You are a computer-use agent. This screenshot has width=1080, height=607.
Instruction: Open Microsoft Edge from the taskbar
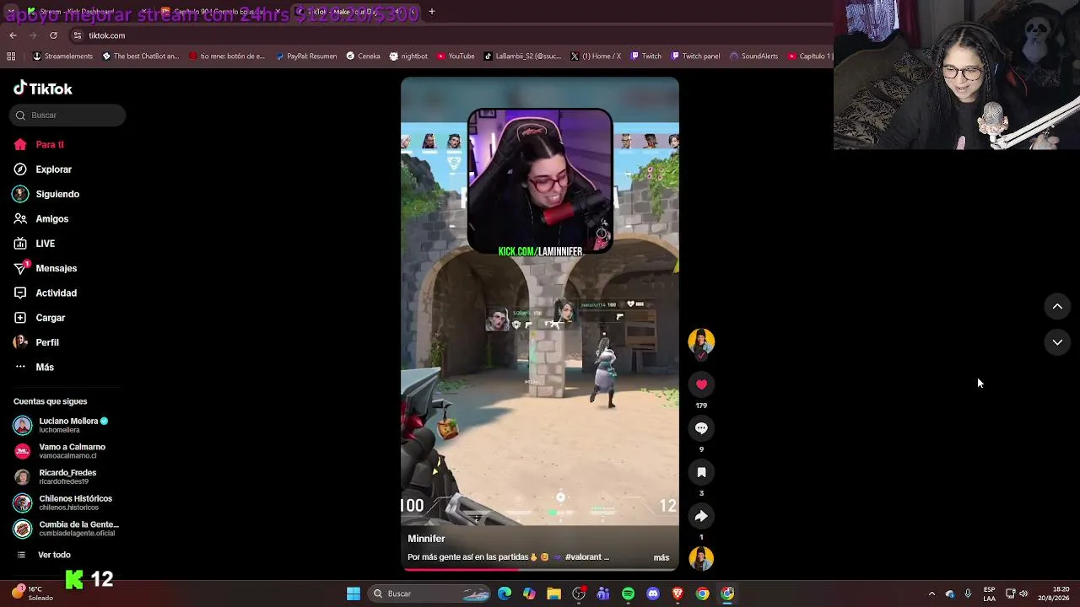(505, 594)
